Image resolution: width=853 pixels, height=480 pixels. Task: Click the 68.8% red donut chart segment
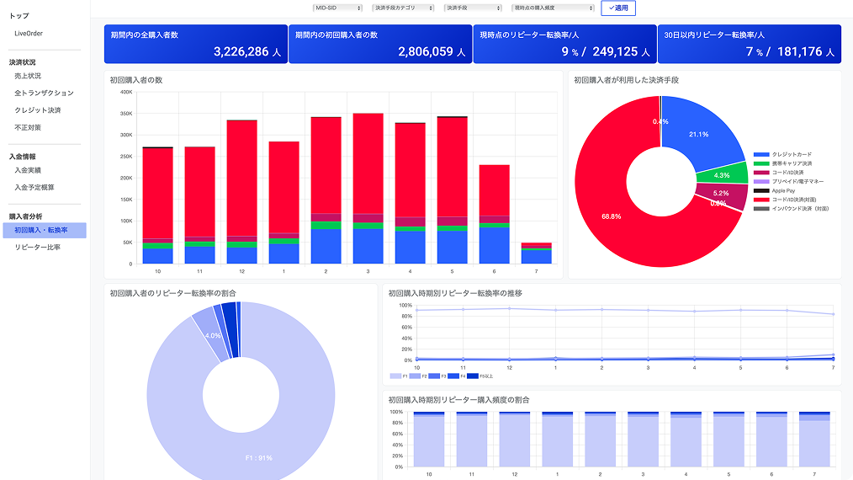point(614,219)
